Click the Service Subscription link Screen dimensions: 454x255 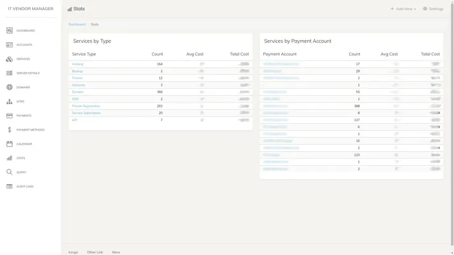tap(86, 113)
